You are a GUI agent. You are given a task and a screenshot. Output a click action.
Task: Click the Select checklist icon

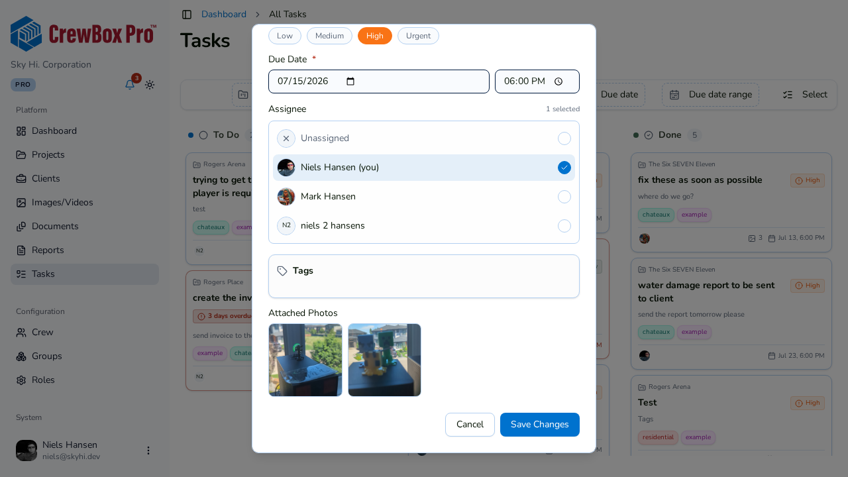[788, 95]
